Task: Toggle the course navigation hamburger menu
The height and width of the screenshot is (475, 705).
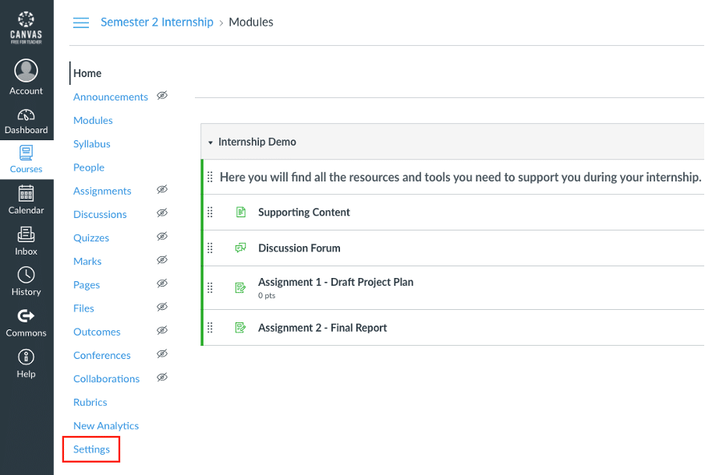Action: (x=81, y=23)
